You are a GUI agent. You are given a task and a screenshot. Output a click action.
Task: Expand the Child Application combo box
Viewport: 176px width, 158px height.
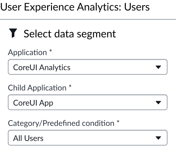(x=88, y=102)
